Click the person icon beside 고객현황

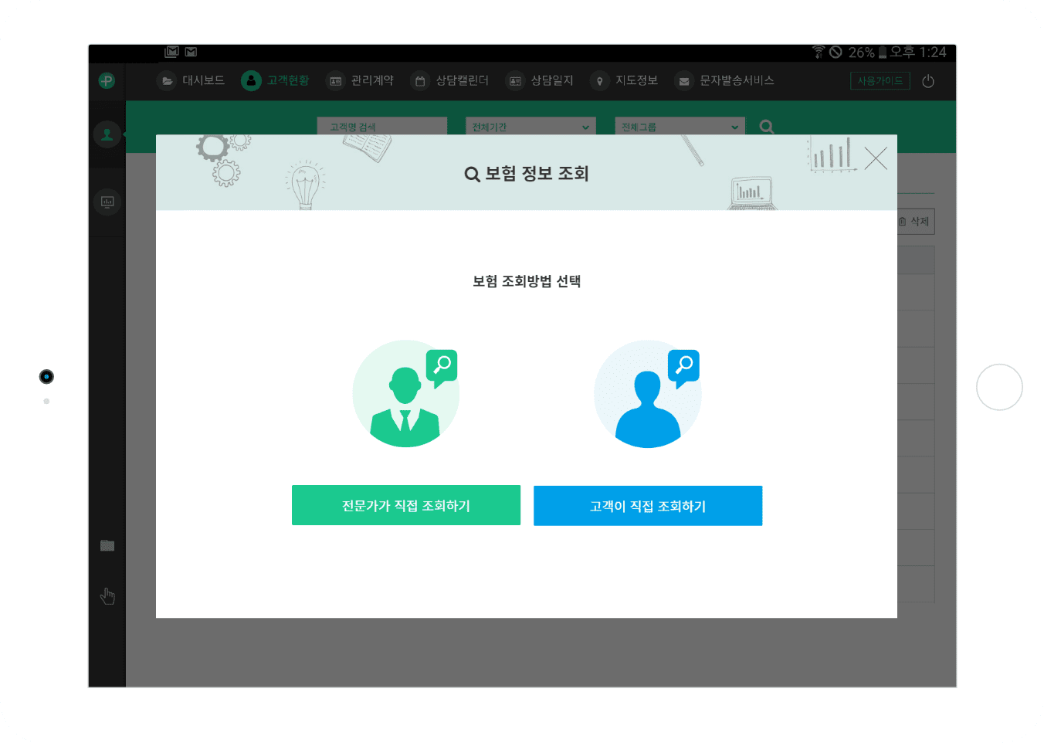[x=251, y=80]
